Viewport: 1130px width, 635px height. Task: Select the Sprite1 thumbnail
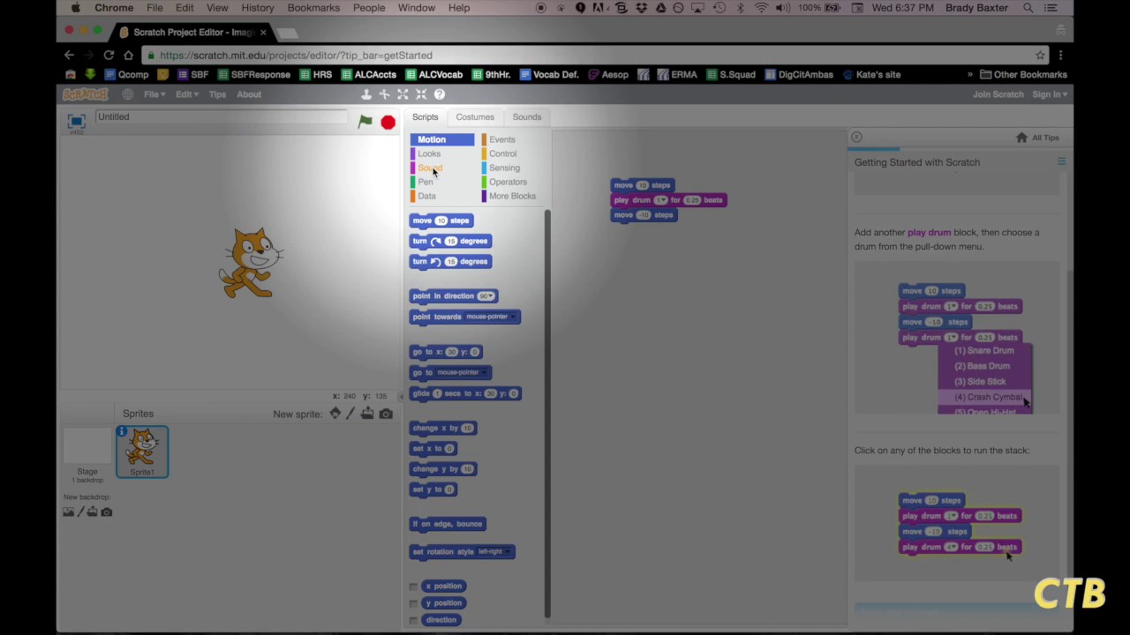coord(142,452)
